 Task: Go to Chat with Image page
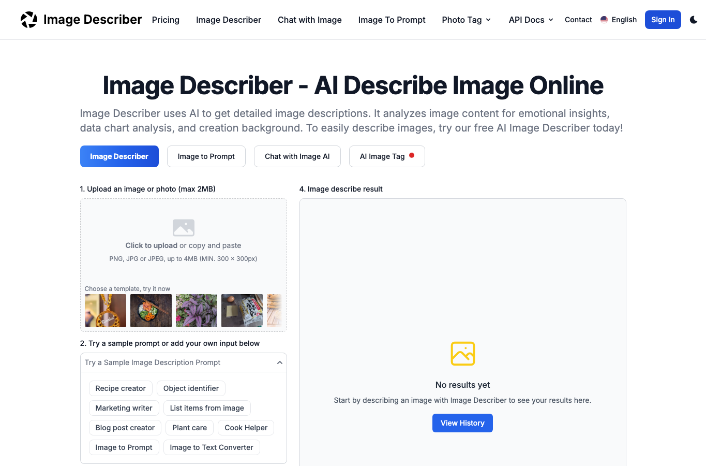tap(310, 20)
